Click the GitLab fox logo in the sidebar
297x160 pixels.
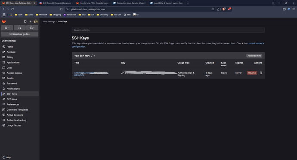pos(4,21)
